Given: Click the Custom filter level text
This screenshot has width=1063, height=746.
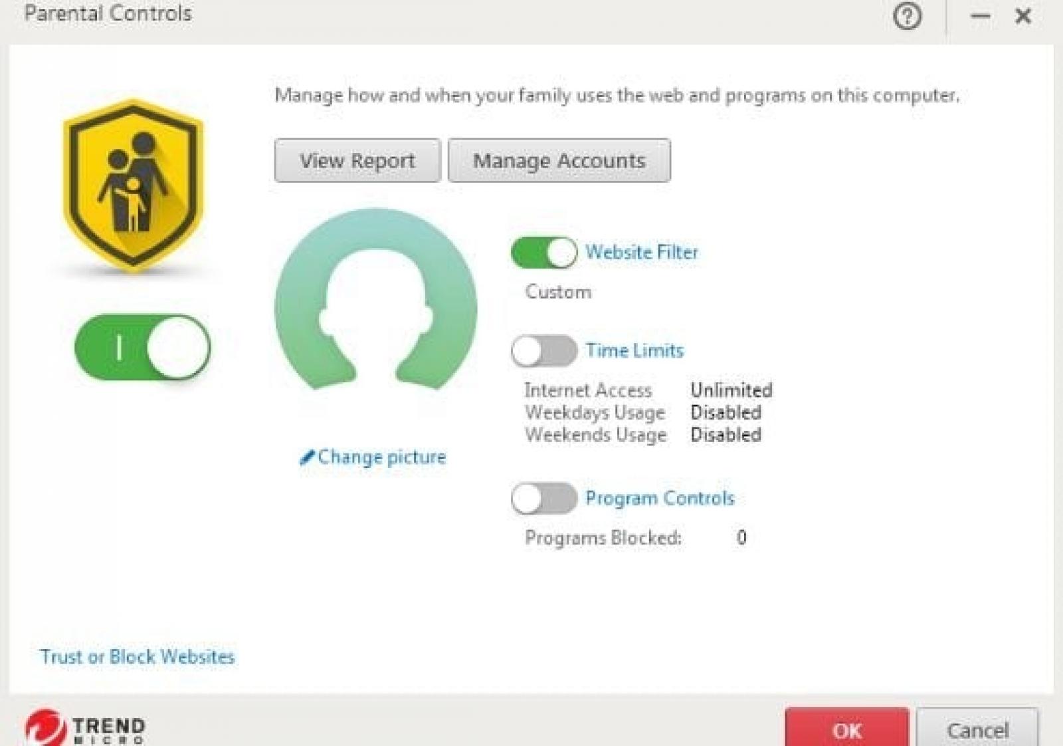Looking at the screenshot, I should pos(558,292).
